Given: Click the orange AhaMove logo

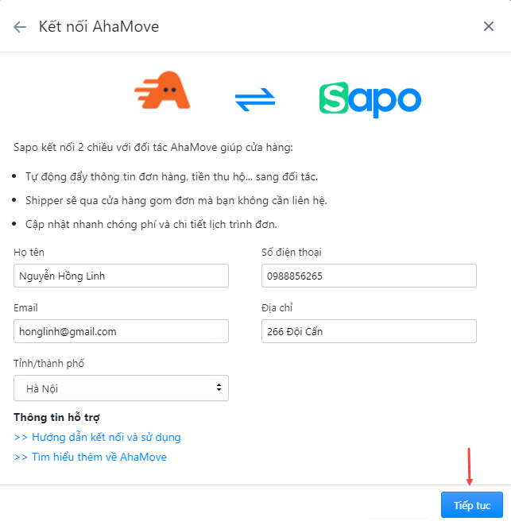Looking at the screenshot, I should click(162, 91).
